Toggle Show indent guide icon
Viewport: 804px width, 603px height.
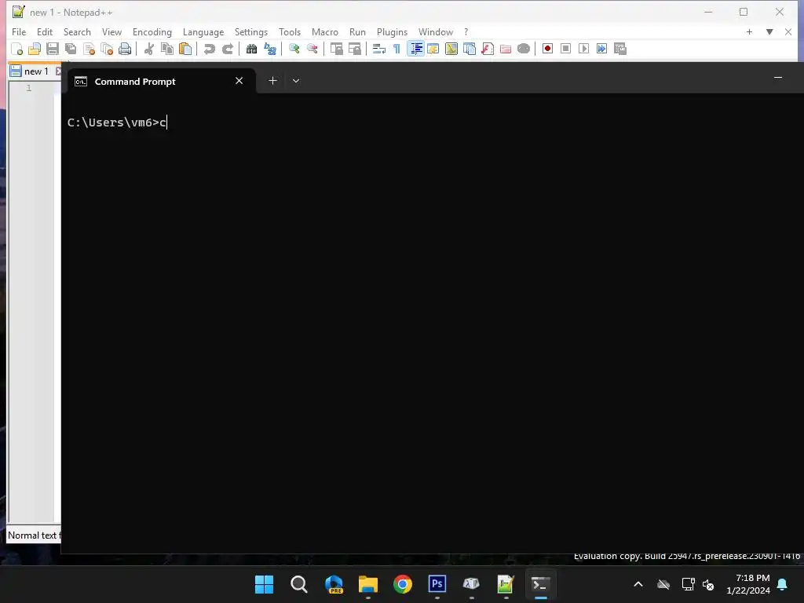416,49
